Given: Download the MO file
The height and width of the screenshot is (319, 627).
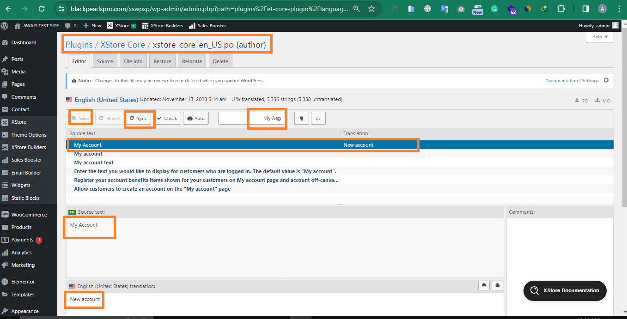Looking at the screenshot, I should pyautogui.click(x=603, y=101).
